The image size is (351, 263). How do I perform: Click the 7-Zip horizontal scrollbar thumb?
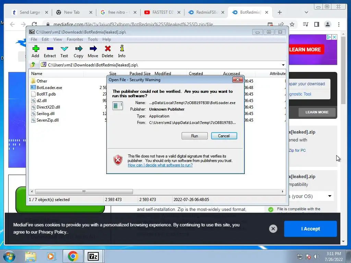click(x=84, y=191)
